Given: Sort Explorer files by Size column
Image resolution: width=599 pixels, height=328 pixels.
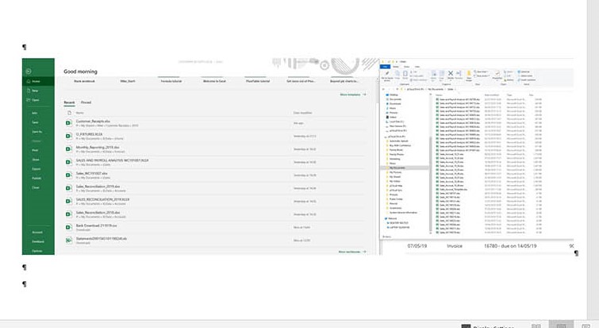Looking at the screenshot, I should point(531,95).
